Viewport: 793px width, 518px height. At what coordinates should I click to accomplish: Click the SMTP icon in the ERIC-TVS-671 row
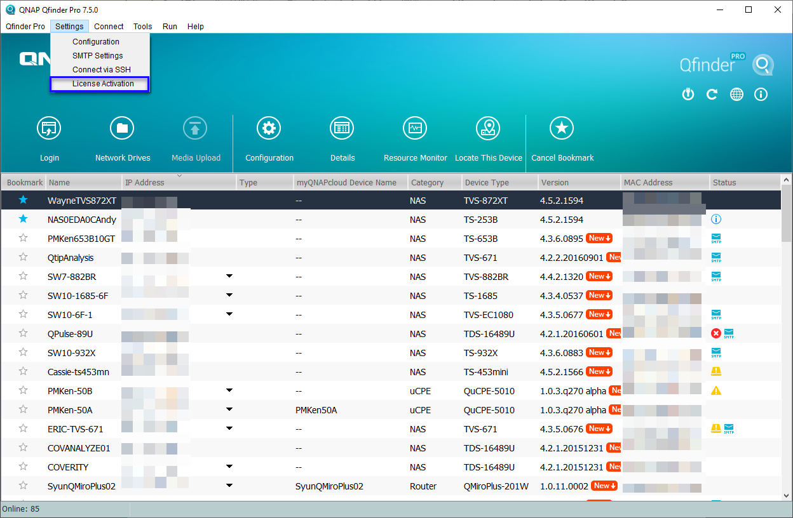click(729, 429)
